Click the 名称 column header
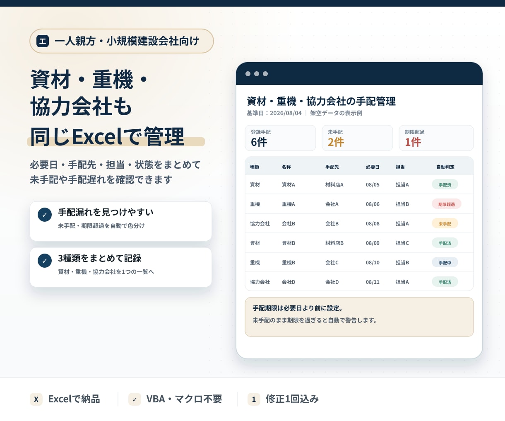 tap(286, 167)
